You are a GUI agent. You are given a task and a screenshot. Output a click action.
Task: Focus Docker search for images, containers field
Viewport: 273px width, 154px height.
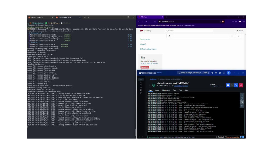pyautogui.click(x=193, y=73)
